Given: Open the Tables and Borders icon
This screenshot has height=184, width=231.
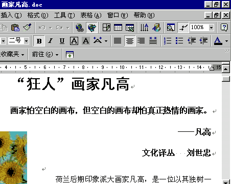Looking at the screenshot, I should (106, 28).
